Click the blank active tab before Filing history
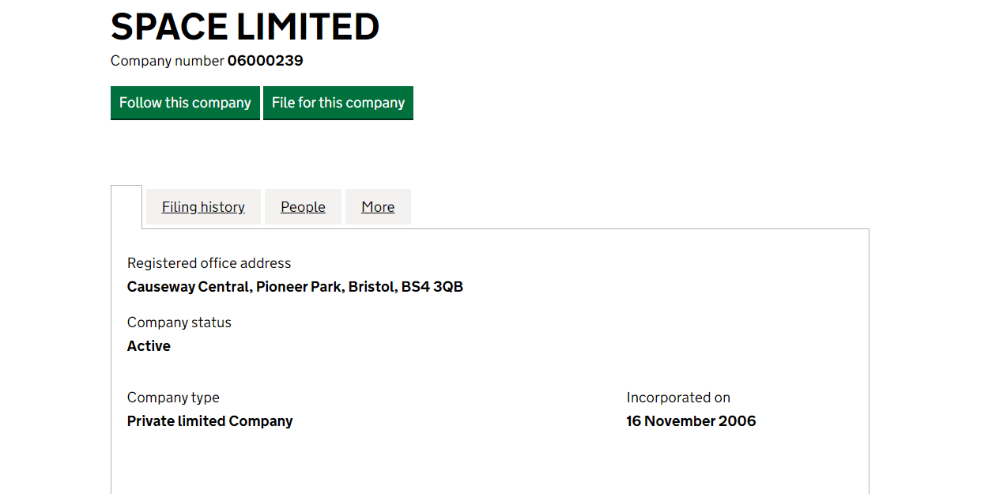992x494 pixels. click(126, 206)
